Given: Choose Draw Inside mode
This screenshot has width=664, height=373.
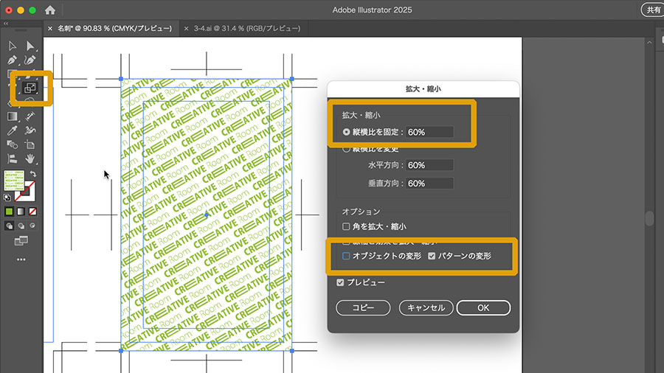Looking at the screenshot, I should (x=32, y=226).
